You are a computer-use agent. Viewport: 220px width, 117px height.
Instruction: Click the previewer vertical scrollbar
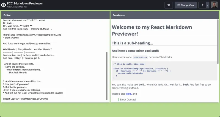coord(218,42)
